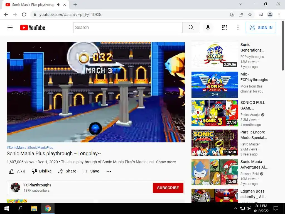Click the magnifier search button
Image resolution: width=285 pixels, height=214 pixels.
(191, 28)
